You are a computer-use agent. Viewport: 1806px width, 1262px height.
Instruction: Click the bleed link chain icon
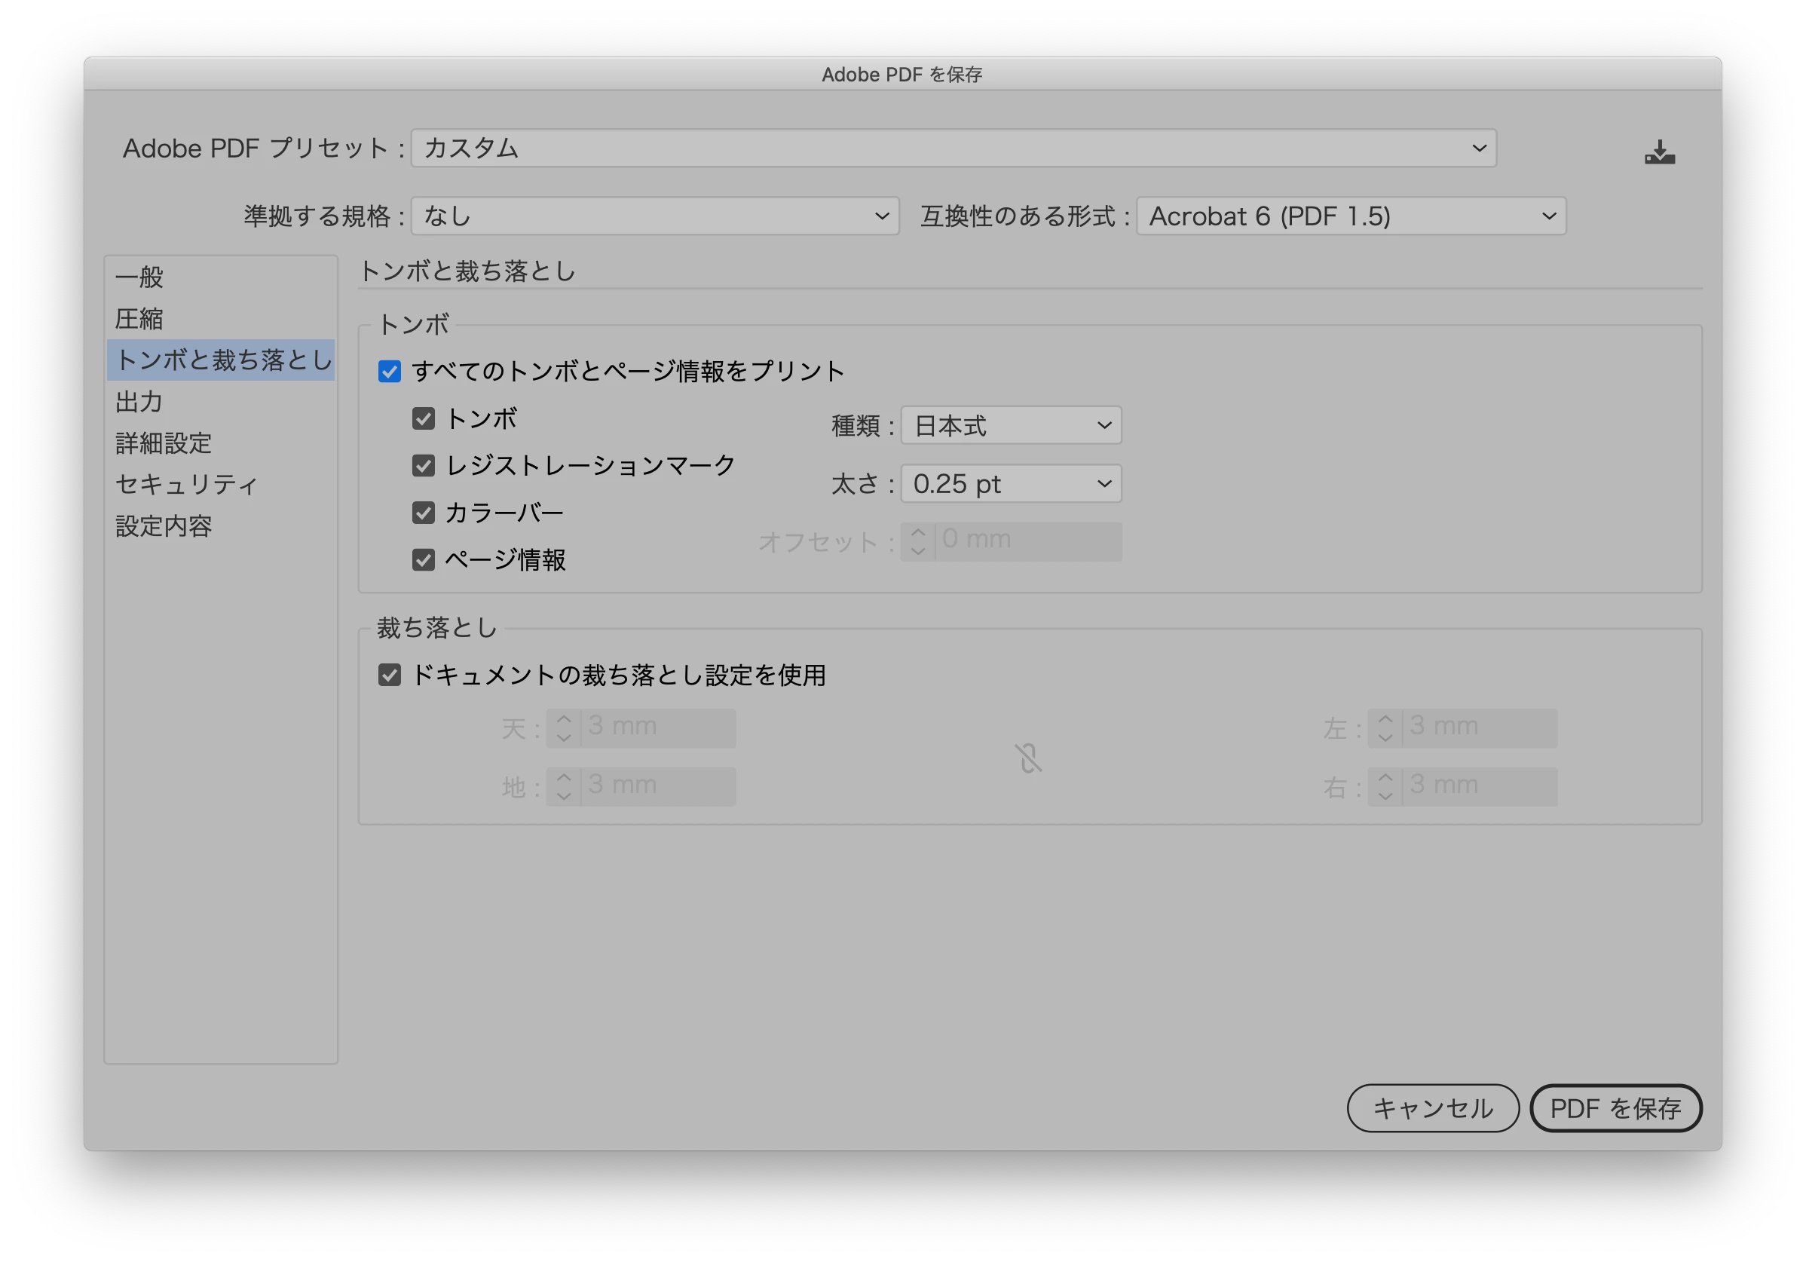pos(1028,758)
